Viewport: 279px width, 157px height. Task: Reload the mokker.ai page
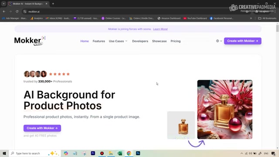point(17,12)
